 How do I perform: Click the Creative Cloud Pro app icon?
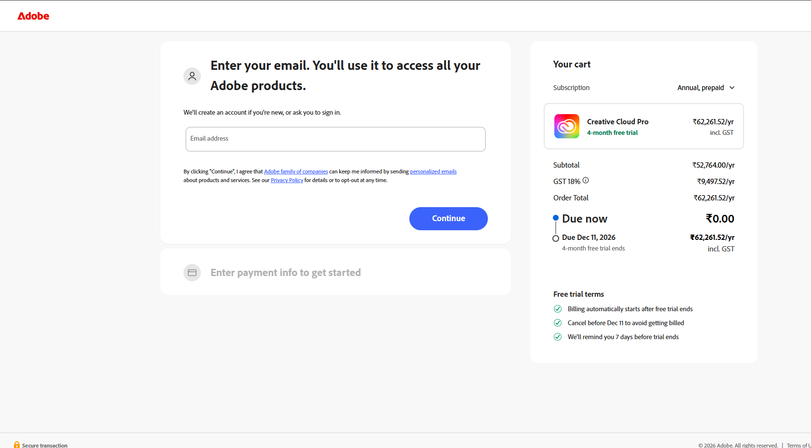click(567, 126)
